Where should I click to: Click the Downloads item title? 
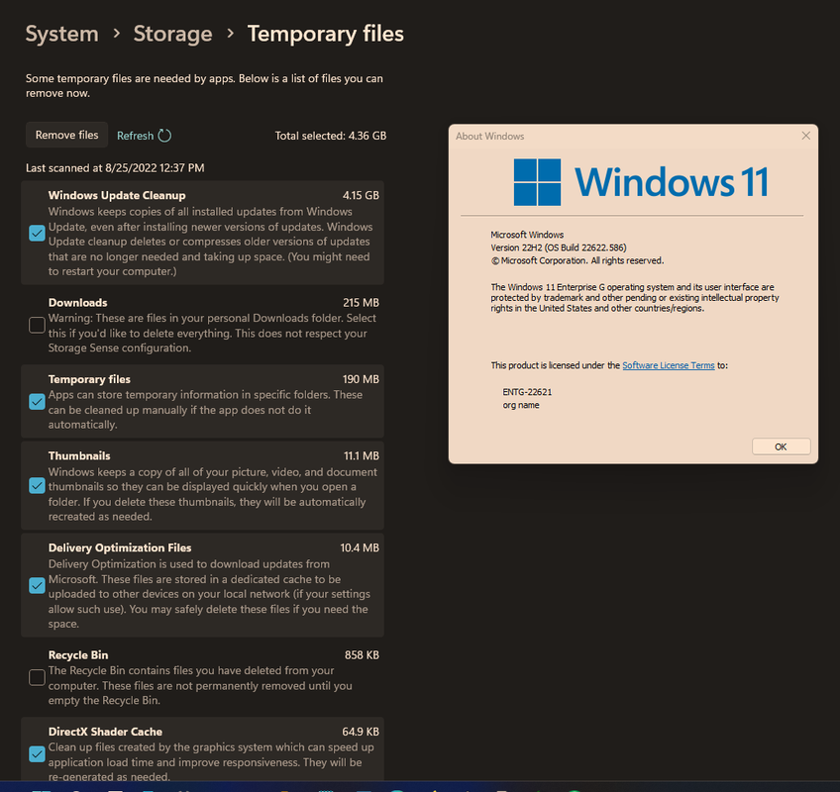tap(77, 303)
